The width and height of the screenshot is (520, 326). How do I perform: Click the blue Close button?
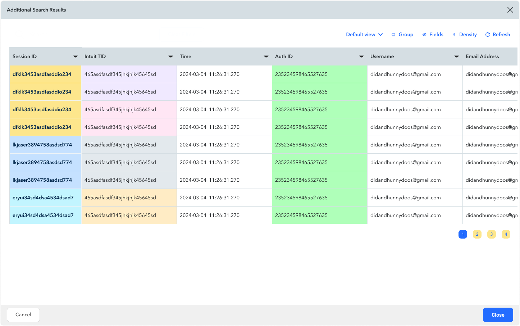498,315
